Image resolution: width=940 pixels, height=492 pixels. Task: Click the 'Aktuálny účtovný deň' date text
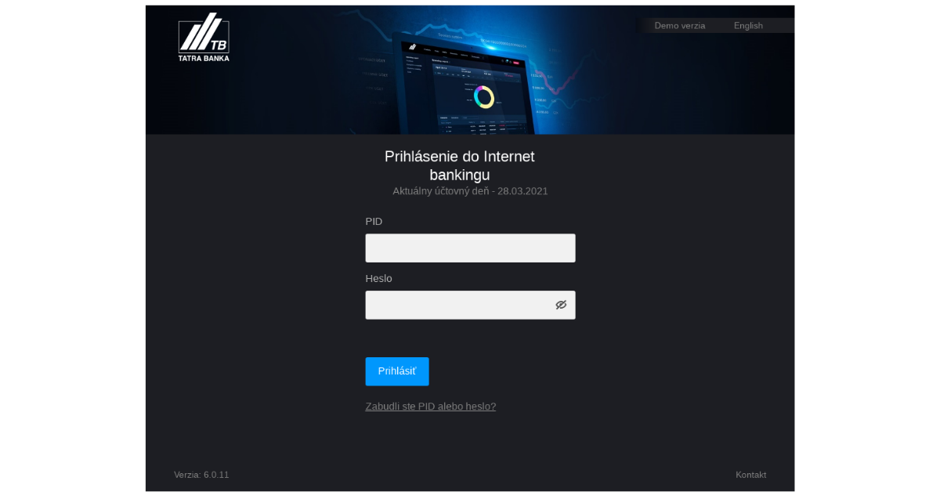tap(470, 190)
